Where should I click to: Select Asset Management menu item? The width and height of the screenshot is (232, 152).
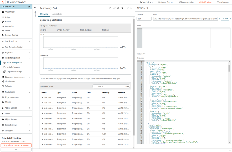(x=14, y=63)
